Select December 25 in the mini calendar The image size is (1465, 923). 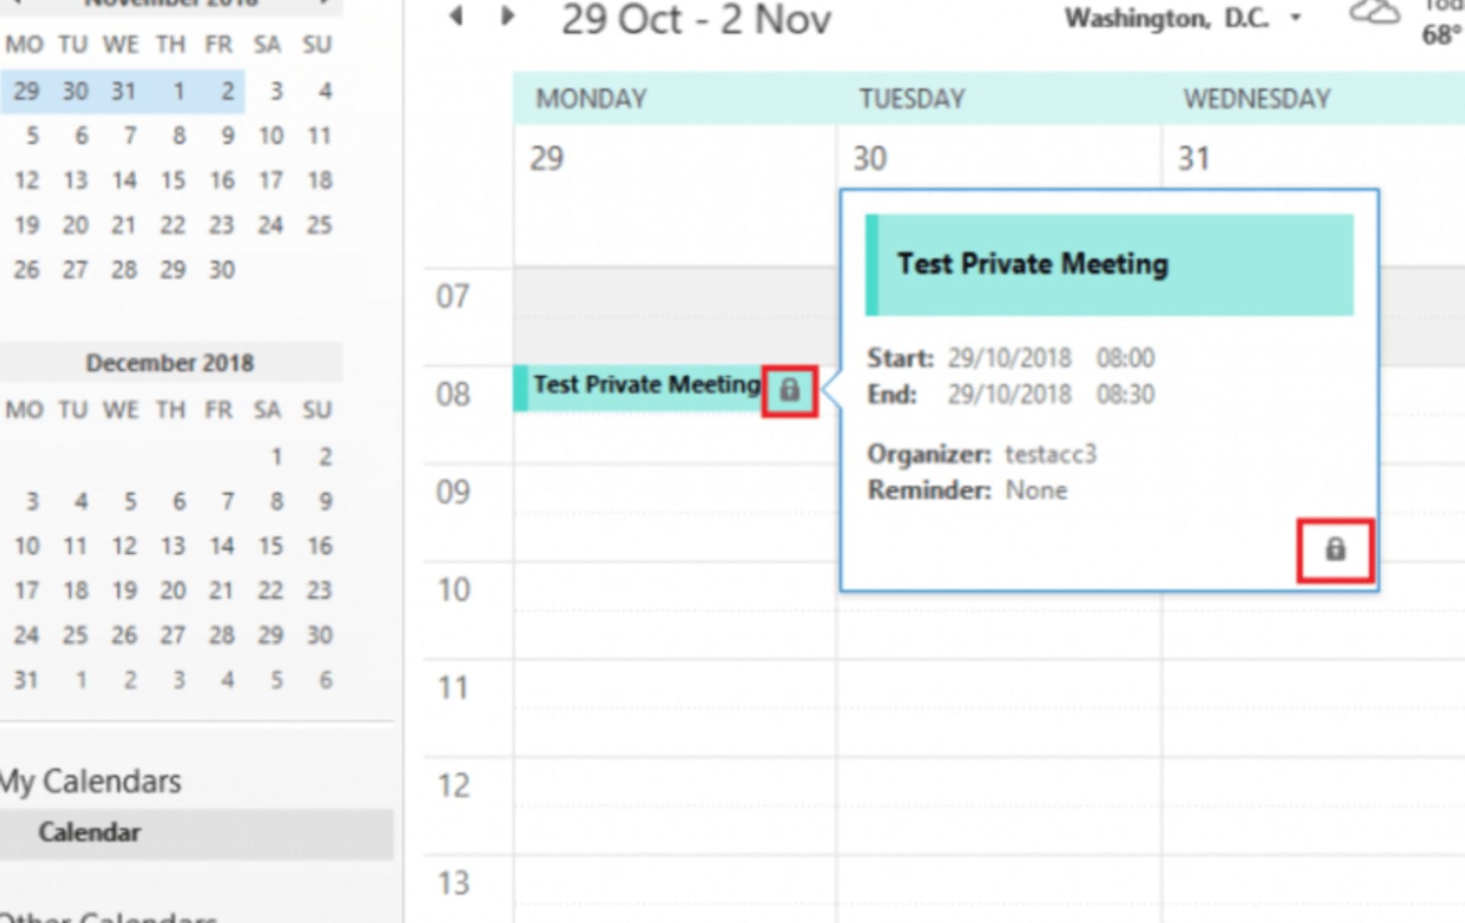pos(75,635)
